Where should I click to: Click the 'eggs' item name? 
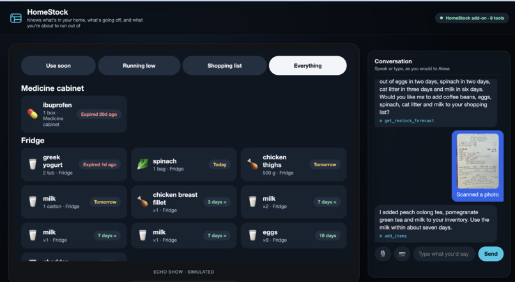(x=270, y=232)
